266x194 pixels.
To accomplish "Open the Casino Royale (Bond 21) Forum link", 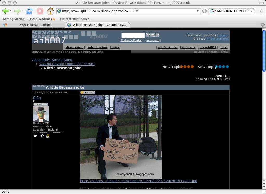I will (x=67, y=64).
